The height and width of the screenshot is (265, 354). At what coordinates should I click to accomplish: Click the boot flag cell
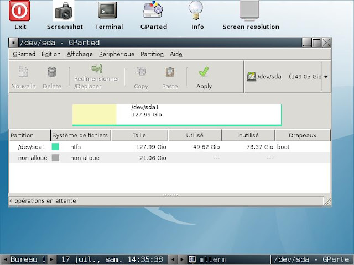(283, 147)
